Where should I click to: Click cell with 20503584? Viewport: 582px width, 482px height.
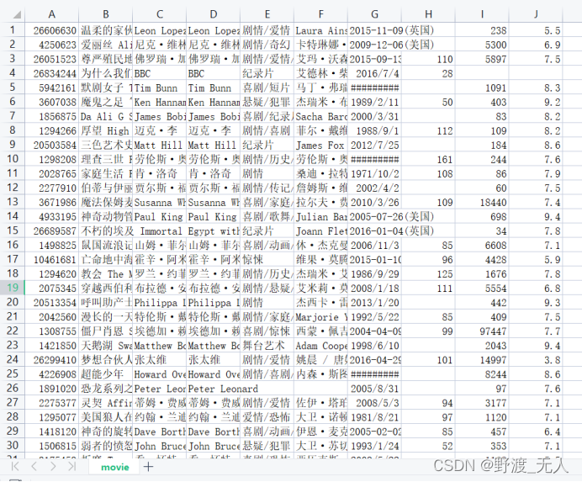(x=51, y=146)
